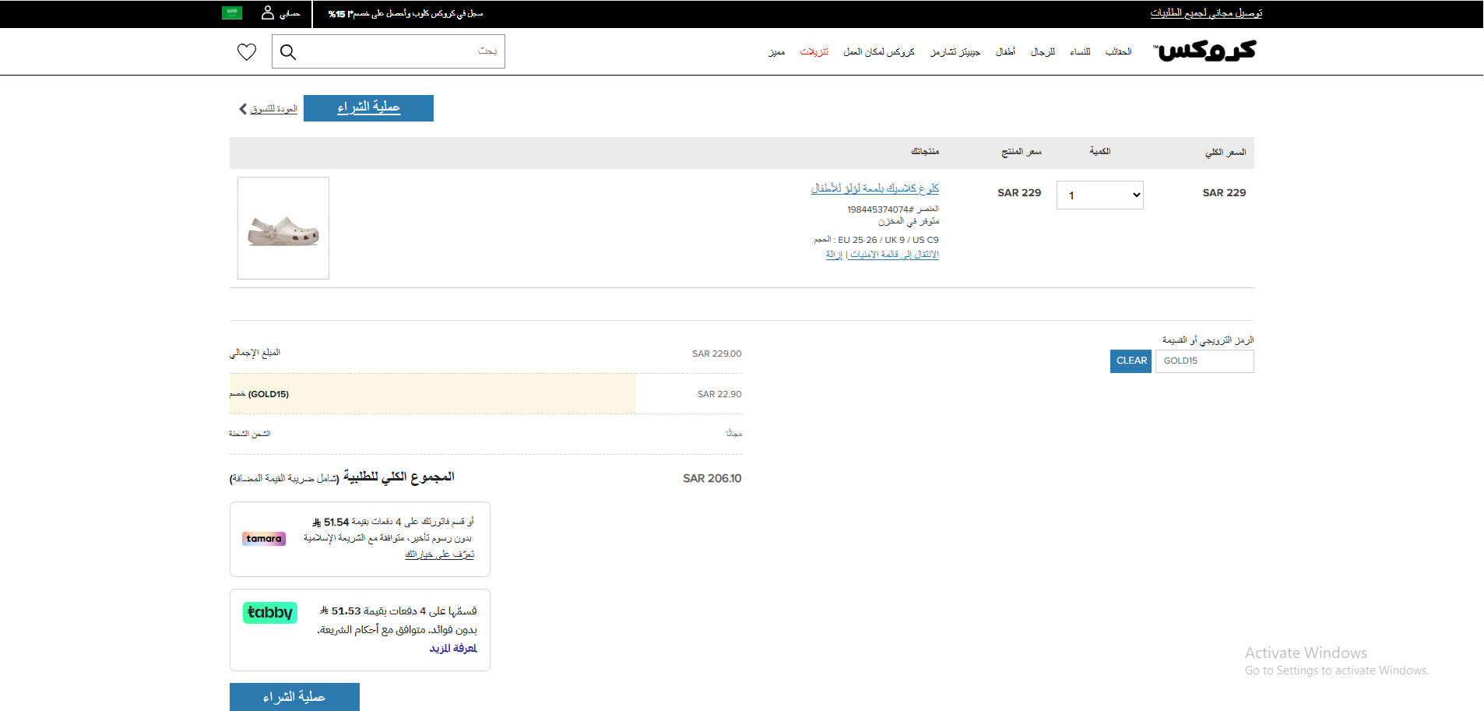Click the إزالة remove item link
Screen dimensions: 1484x711
pos(835,254)
